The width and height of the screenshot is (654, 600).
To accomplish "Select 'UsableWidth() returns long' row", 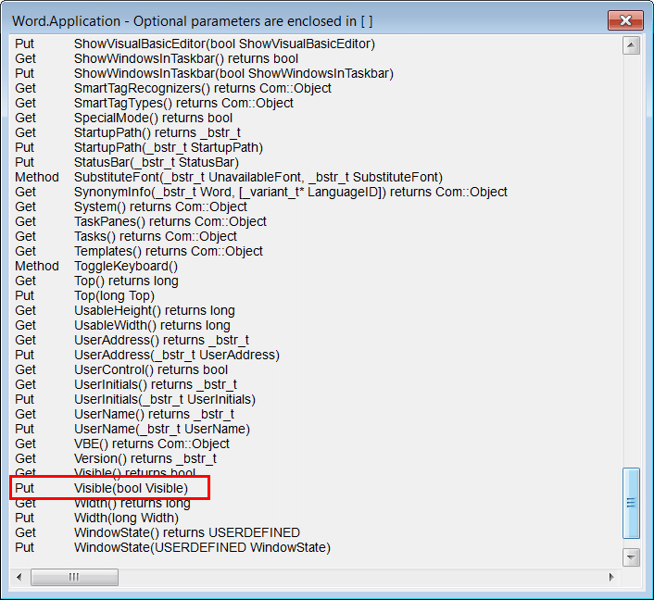I will tap(122, 325).
